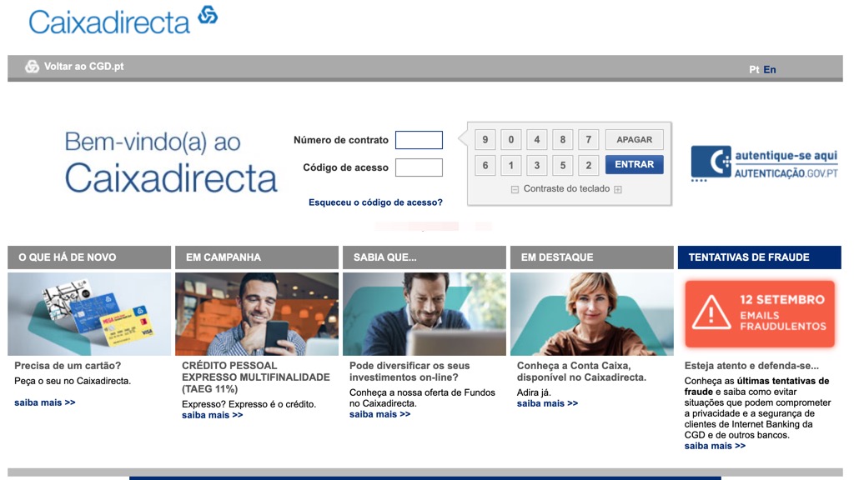854x480 pixels.
Task: Increase keyboard contrast with plus icon
Action: coord(618,189)
